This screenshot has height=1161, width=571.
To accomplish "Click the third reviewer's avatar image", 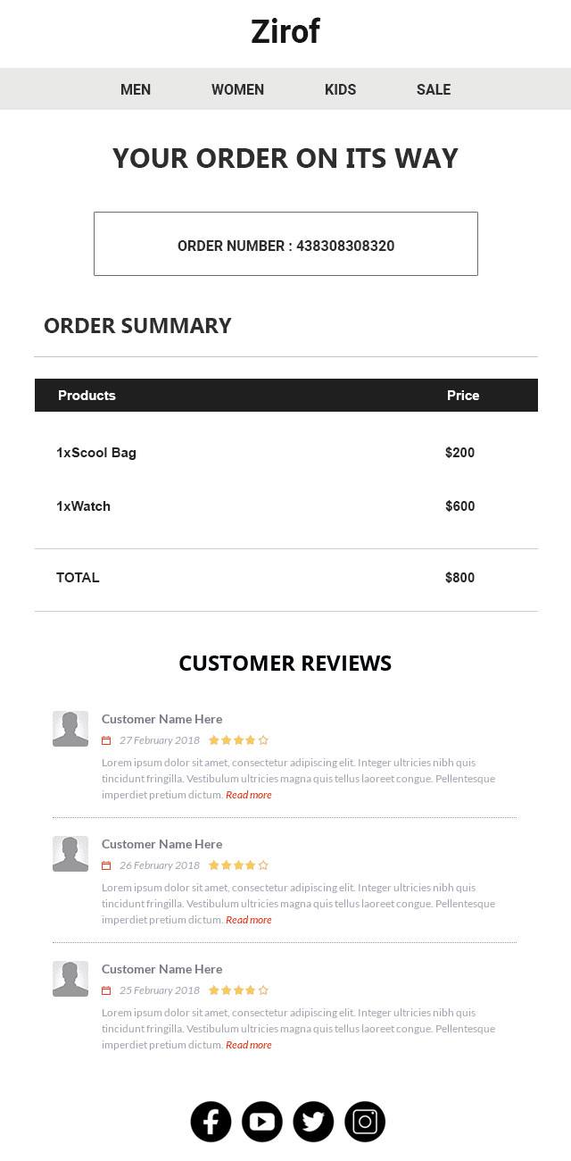I will (70, 978).
